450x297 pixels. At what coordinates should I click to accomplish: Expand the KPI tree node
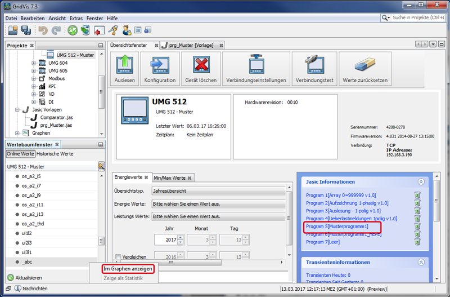click(x=34, y=86)
